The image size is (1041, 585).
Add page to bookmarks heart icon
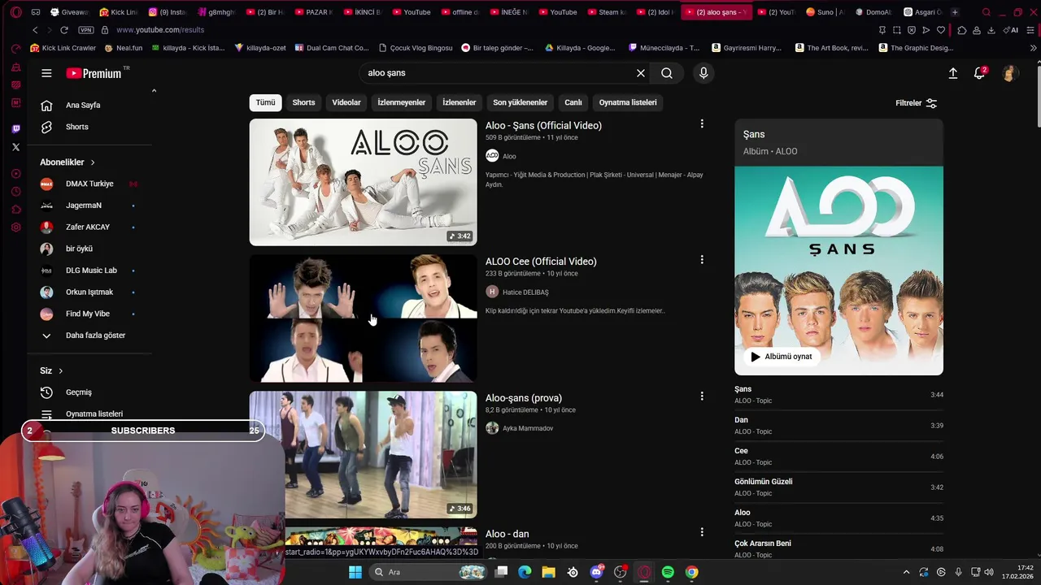[941, 30]
